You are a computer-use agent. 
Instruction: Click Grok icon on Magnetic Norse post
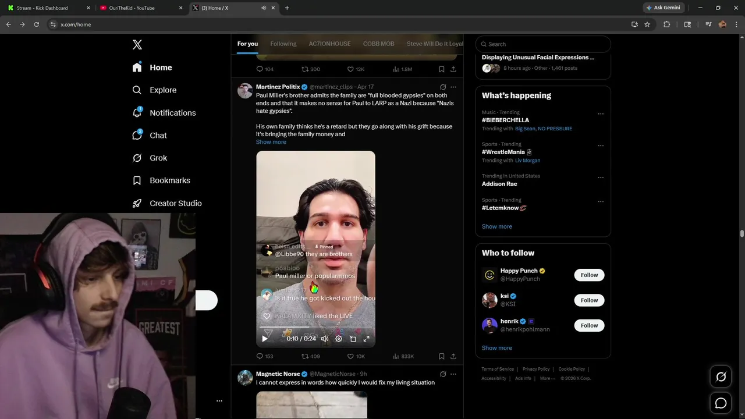coord(443,374)
